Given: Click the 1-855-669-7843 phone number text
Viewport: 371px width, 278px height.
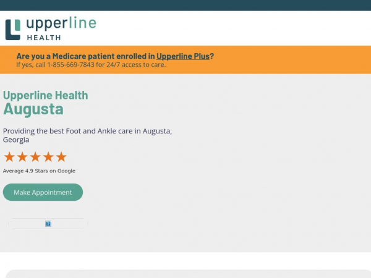Looking at the screenshot, I should [70, 65].
